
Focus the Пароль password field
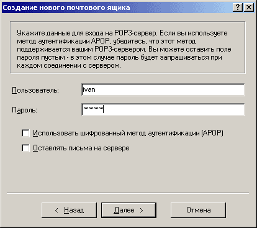click(163, 109)
